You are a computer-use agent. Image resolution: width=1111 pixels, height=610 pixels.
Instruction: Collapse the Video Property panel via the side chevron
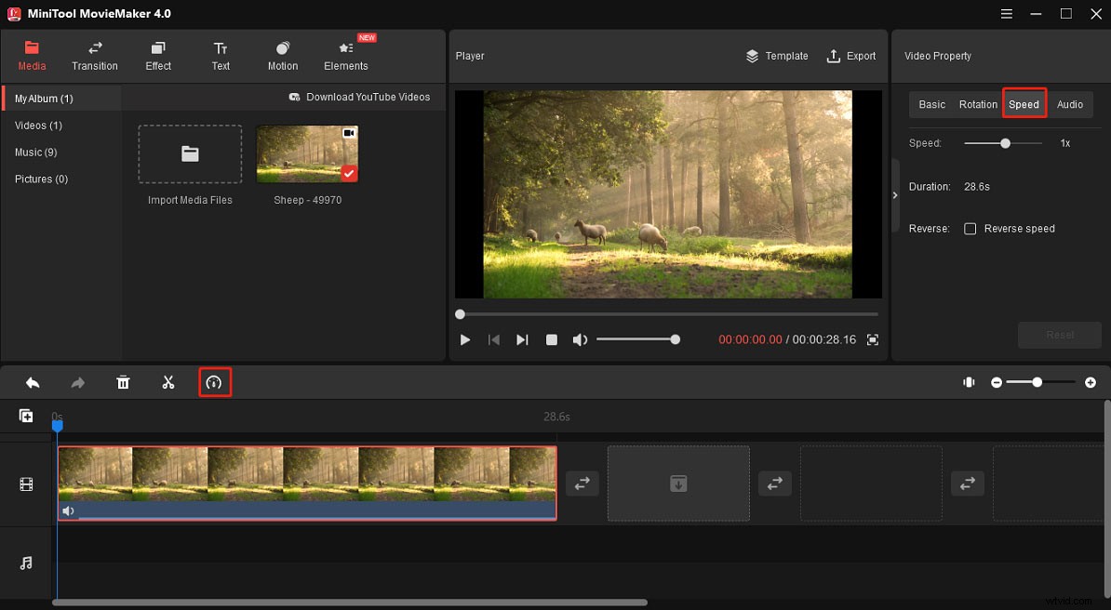[x=894, y=196]
